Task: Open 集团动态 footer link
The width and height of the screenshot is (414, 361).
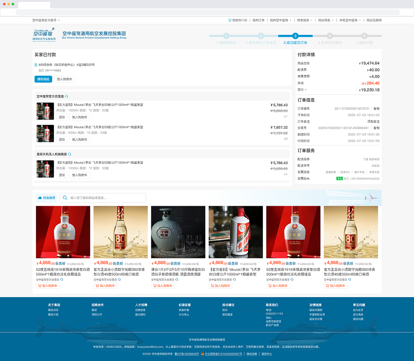Action: click(x=53, y=310)
